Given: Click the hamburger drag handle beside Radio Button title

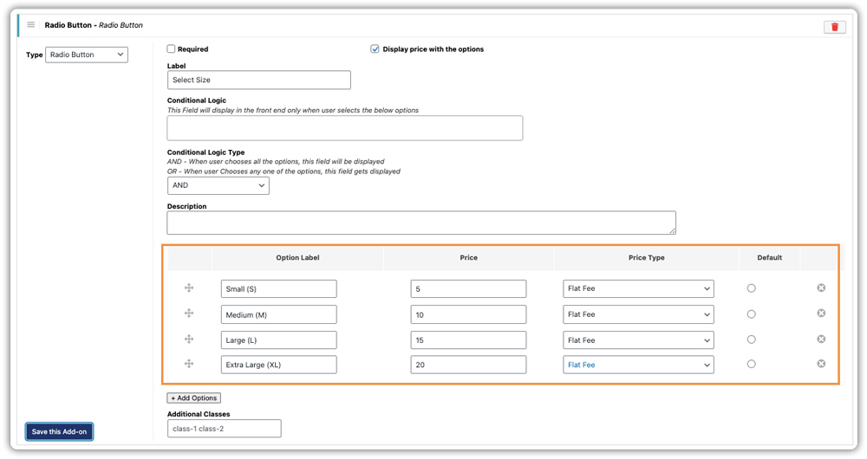Looking at the screenshot, I should [31, 24].
